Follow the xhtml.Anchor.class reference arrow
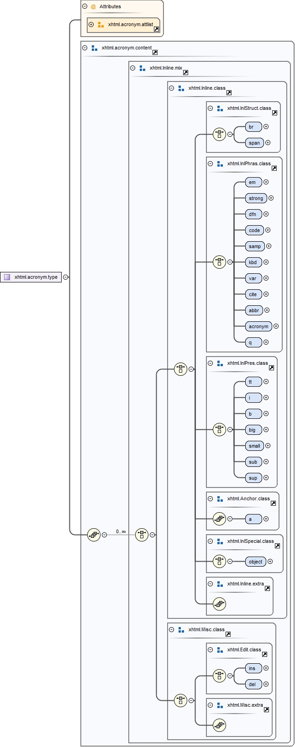This screenshot has height=747, width=295. [273, 503]
